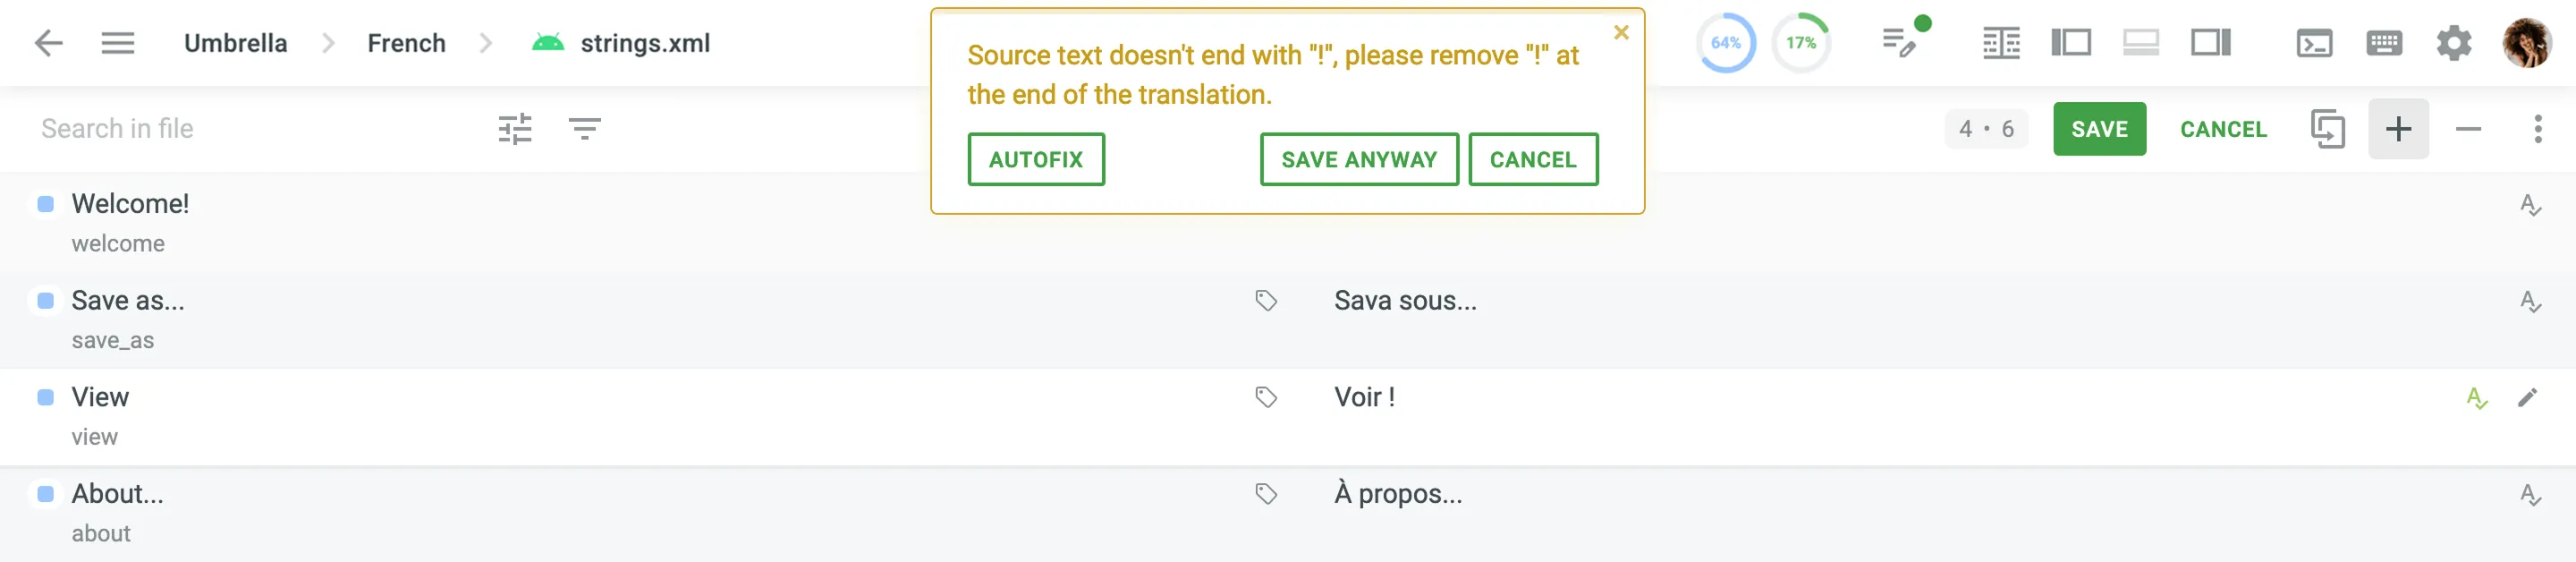Select the left panel layout view
Screen dimensions: 2576x562
tap(2071, 43)
